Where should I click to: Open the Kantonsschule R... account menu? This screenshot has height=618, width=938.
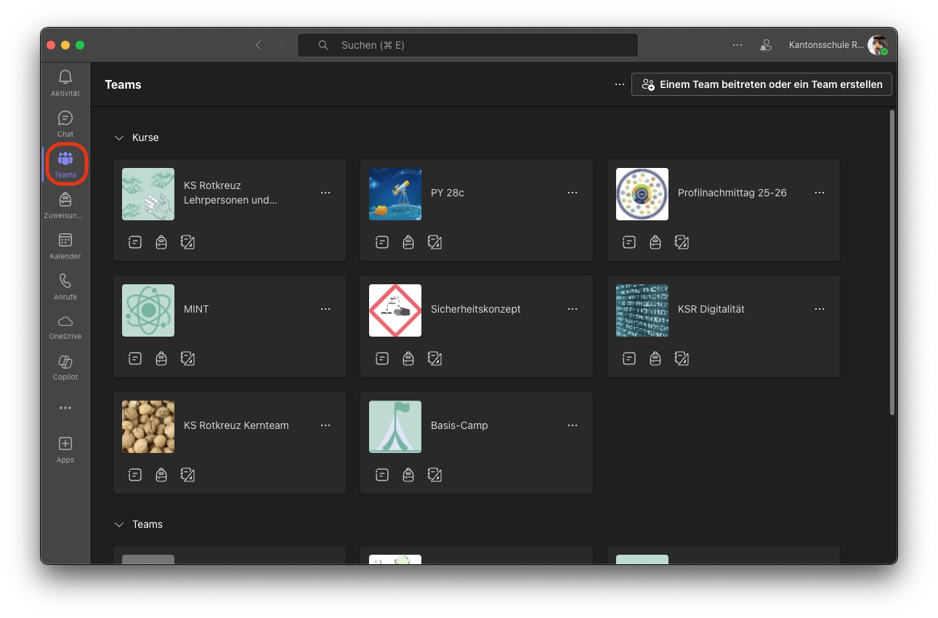pos(838,45)
